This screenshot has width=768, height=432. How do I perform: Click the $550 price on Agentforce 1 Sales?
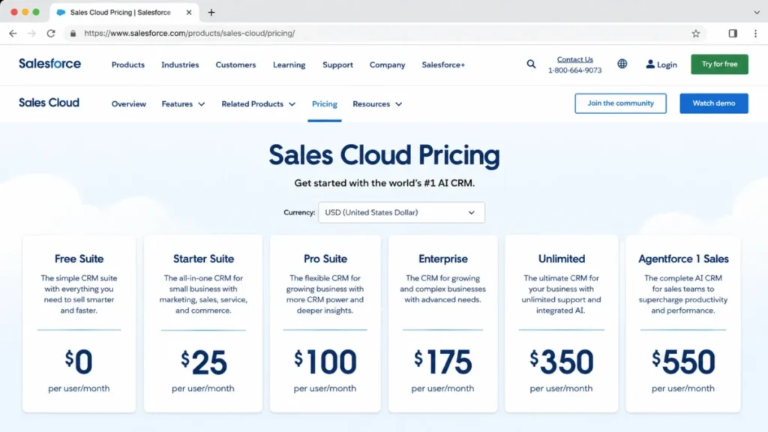pyautogui.click(x=683, y=362)
